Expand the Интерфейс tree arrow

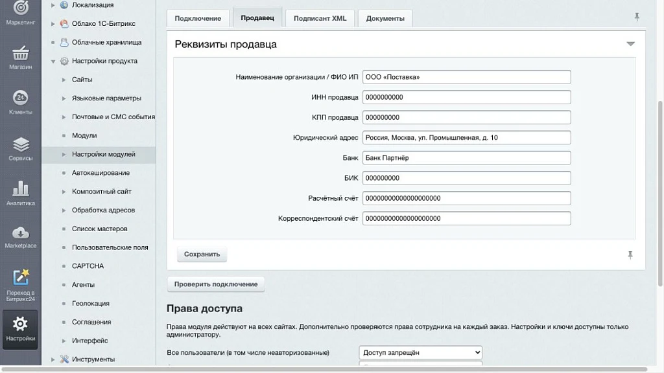64,341
